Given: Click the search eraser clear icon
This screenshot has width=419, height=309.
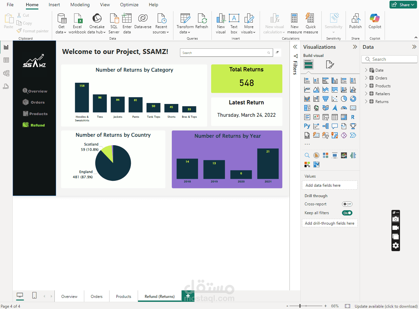Looking at the screenshot, I should (x=277, y=53).
